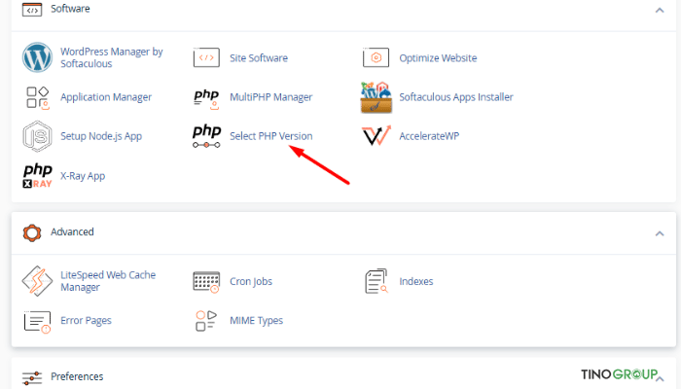Open the Error Pages link
Screen dimensions: 681x389
(x=86, y=320)
